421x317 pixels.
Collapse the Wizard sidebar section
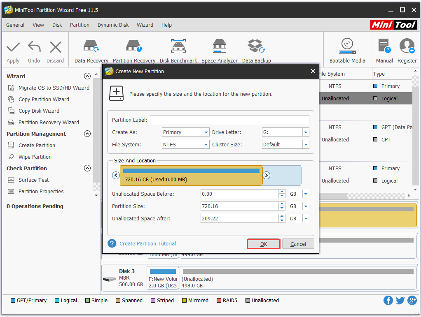click(x=87, y=76)
